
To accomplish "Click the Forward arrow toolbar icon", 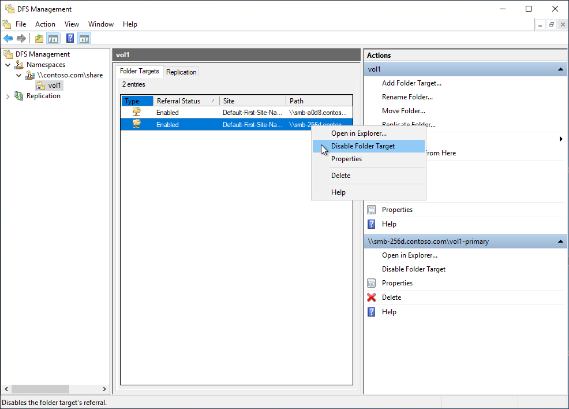I will (21, 38).
